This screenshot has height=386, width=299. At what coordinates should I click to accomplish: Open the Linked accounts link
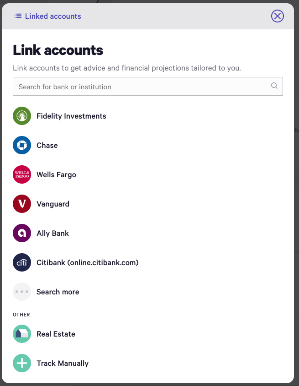(53, 16)
